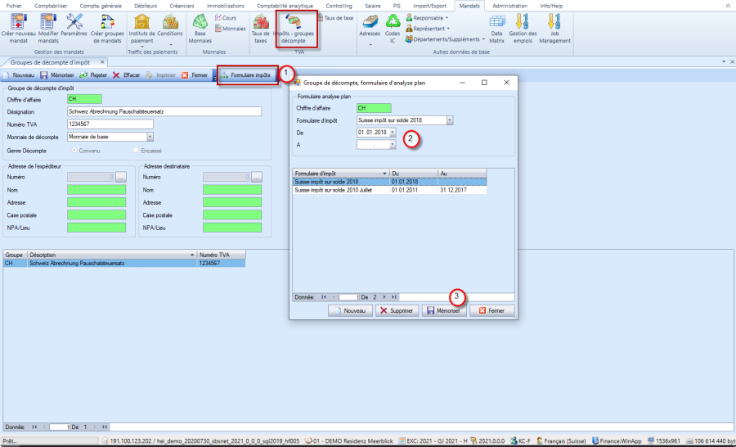Open Job Management ribbon icon

(x=554, y=28)
